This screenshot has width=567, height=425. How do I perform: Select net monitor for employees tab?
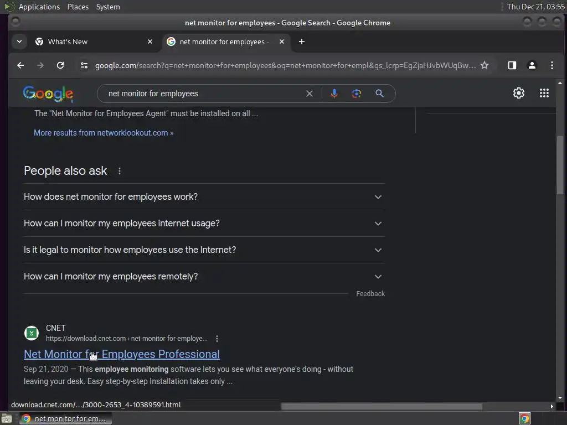[226, 42]
